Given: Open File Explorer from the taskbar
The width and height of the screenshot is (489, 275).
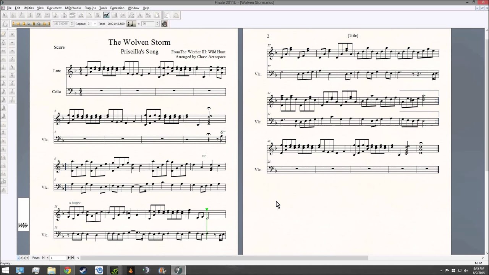Looking at the screenshot, I should [x=52, y=270].
